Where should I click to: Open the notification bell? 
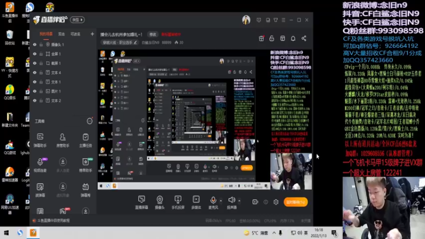(293, 38)
